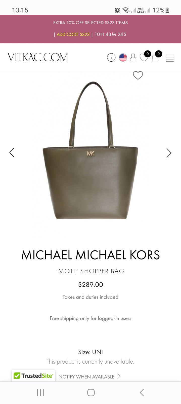Add bag to wishlist with heart icon
Viewport: 181px width, 404px height.
coord(138,75)
